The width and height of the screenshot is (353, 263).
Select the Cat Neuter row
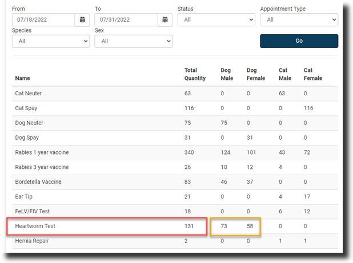point(29,93)
